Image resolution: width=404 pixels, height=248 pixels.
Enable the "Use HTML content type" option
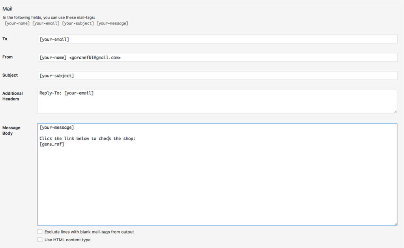pos(40,239)
